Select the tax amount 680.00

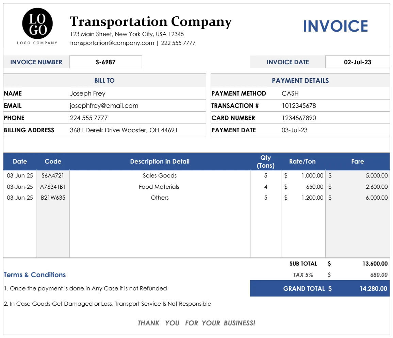(x=379, y=275)
